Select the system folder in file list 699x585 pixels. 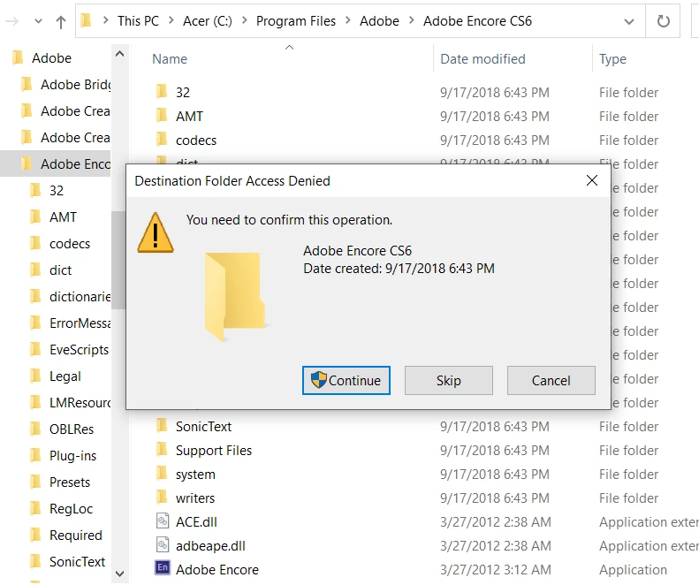(195, 475)
